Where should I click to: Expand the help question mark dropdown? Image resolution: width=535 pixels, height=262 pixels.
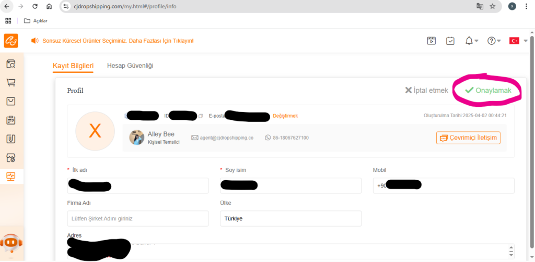pyautogui.click(x=494, y=41)
